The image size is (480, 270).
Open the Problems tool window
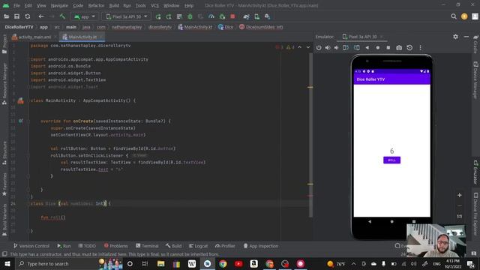(115, 246)
